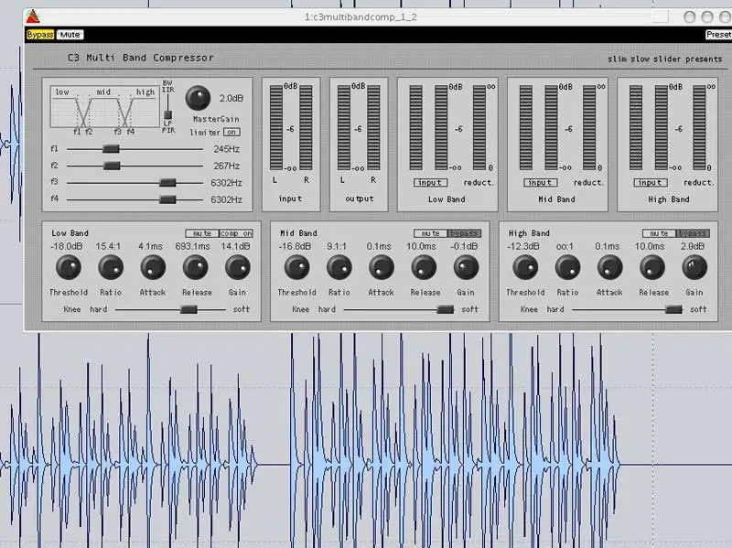Toggle the limiter on button
The height and width of the screenshot is (548, 732).
(232, 133)
